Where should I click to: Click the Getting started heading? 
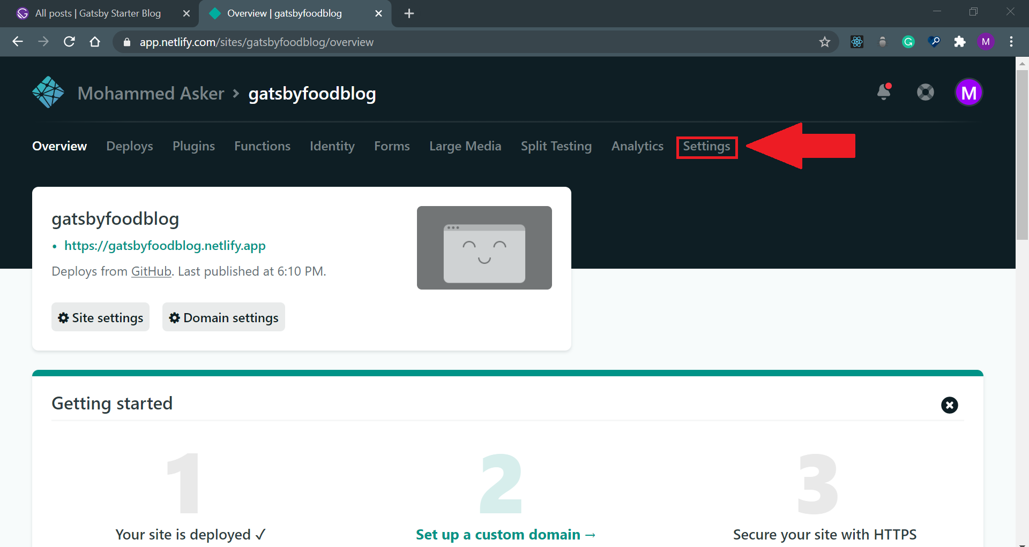click(112, 404)
